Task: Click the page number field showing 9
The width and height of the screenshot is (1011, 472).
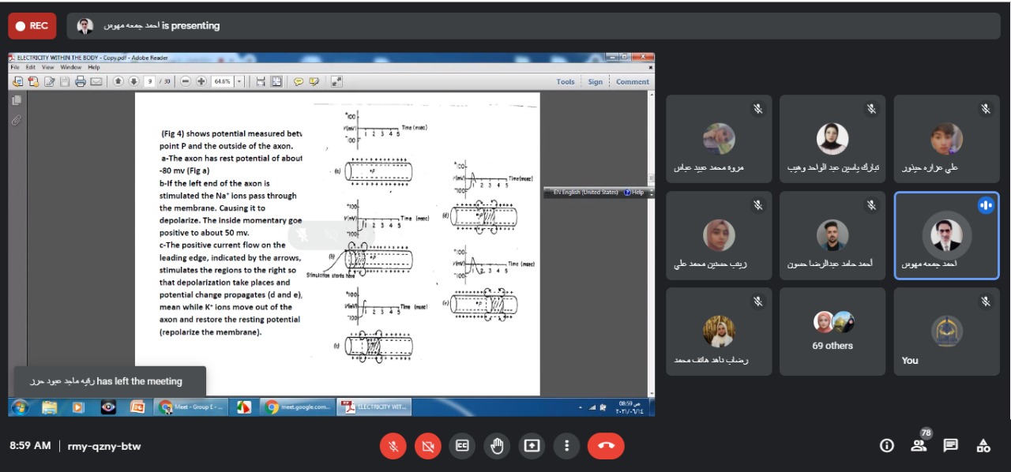Action: pyautogui.click(x=149, y=81)
